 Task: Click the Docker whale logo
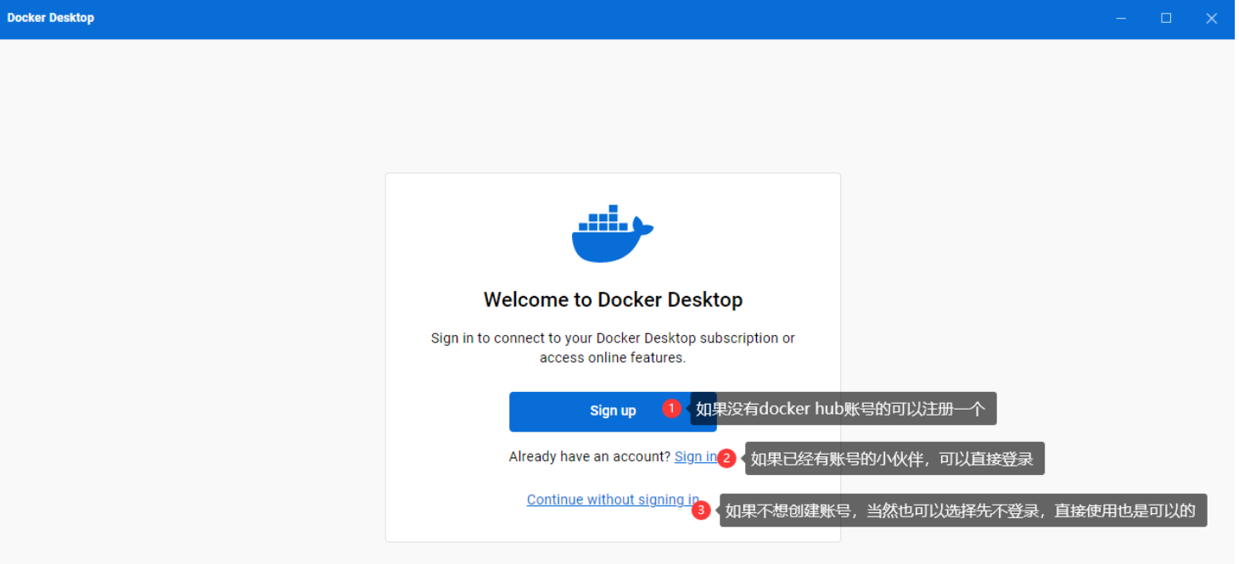(613, 233)
